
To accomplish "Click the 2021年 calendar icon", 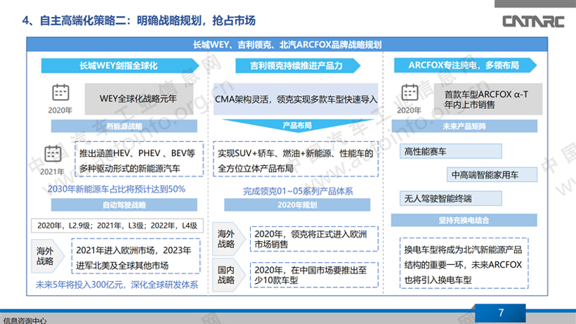I will coord(53,153).
